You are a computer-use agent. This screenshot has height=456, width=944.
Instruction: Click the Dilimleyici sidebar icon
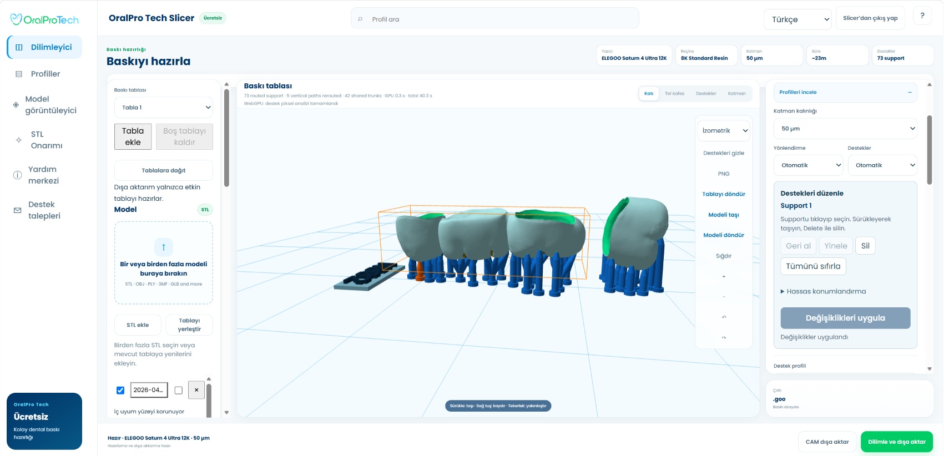(19, 47)
